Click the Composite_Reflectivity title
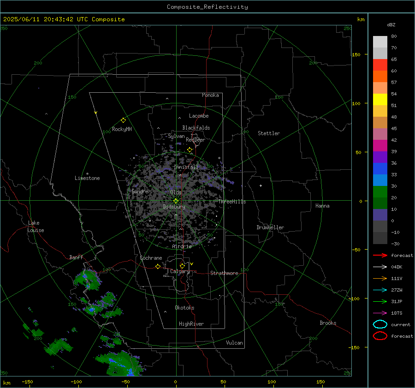This screenshot has width=415, height=388. tap(207, 7)
